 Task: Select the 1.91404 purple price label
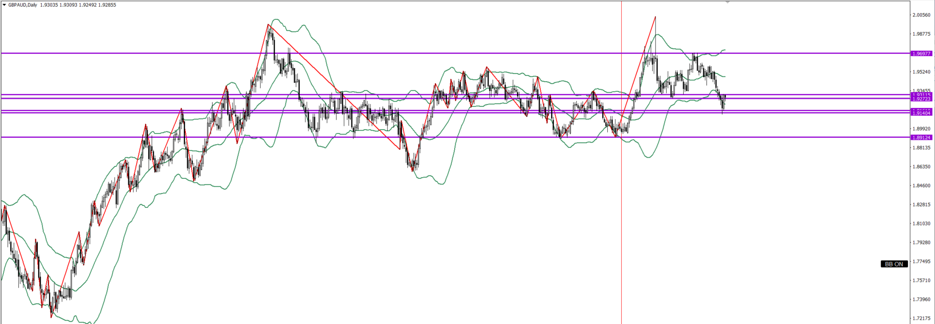pyautogui.click(x=921, y=113)
